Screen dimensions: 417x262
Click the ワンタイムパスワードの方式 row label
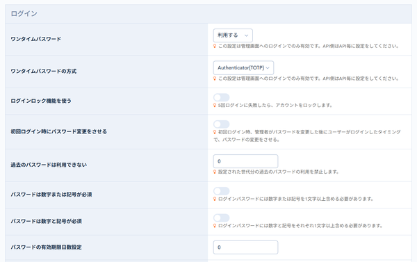pos(44,72)
